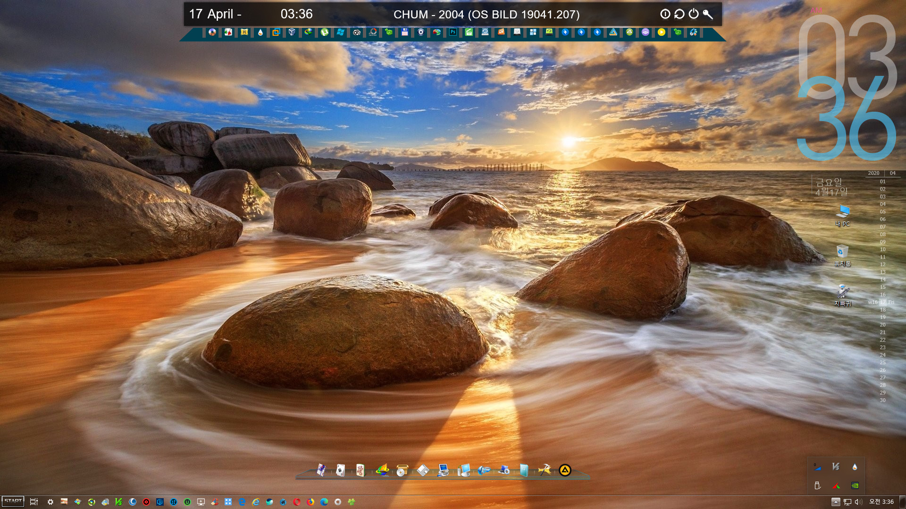906x509 pixels.
Task: Open the 휴지통 recycle bin desktop icon
Action: [x=842, y=256]
